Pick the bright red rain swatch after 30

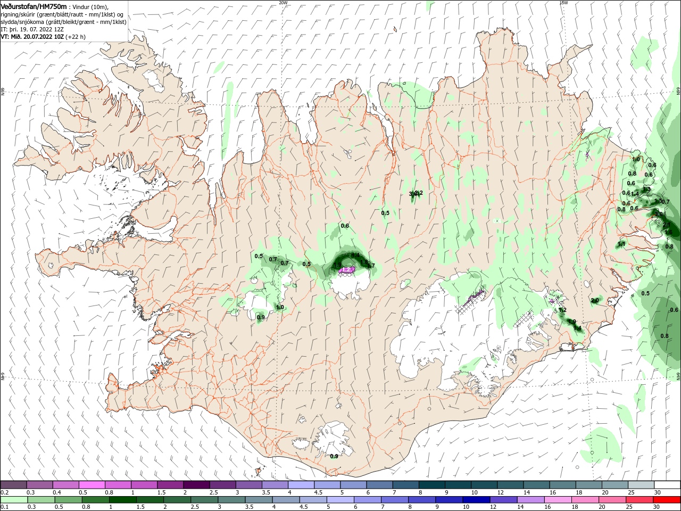(x=667, y=500)
